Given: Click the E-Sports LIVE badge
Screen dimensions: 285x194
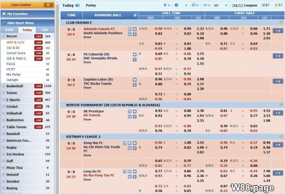Looking at the screenshot, I should pos(39,100).
